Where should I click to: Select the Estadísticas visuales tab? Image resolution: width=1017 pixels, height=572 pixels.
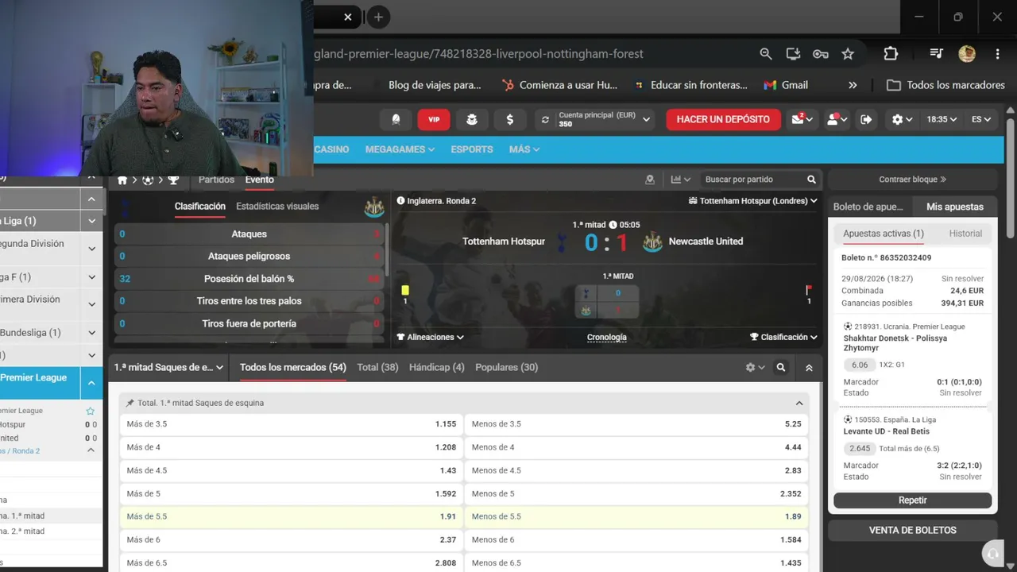[x=277, y=207]
